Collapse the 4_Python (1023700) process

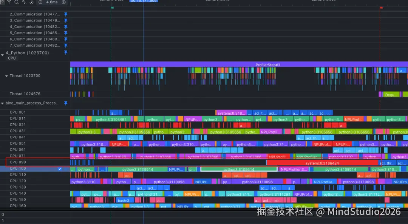coord(2,55)
